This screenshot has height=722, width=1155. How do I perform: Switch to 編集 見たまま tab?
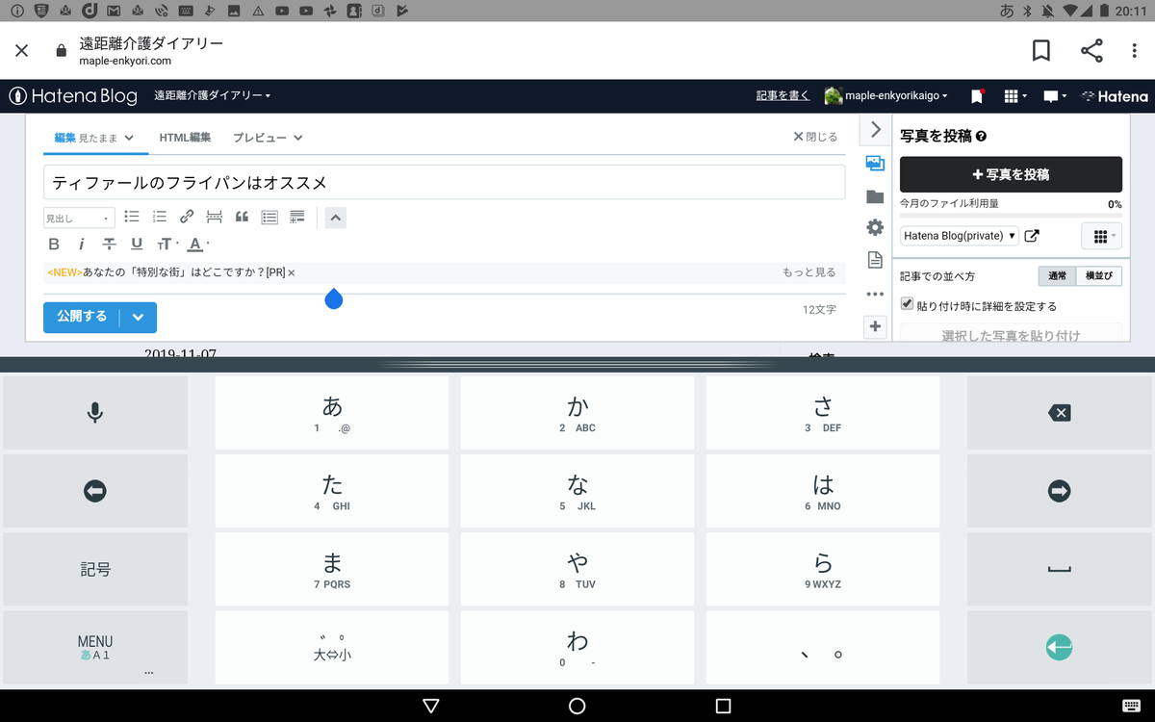(x=93, y=138)
